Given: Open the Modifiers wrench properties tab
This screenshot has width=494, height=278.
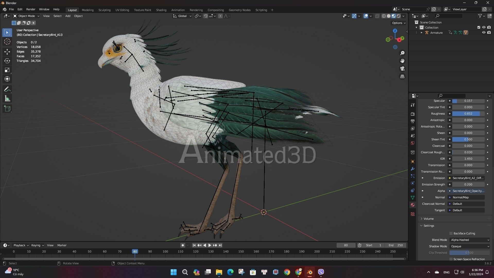Looking at the screenshot, I should point(413,169).
